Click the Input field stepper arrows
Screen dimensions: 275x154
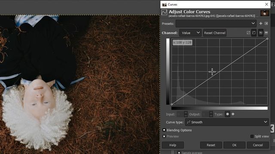point(186,114)
